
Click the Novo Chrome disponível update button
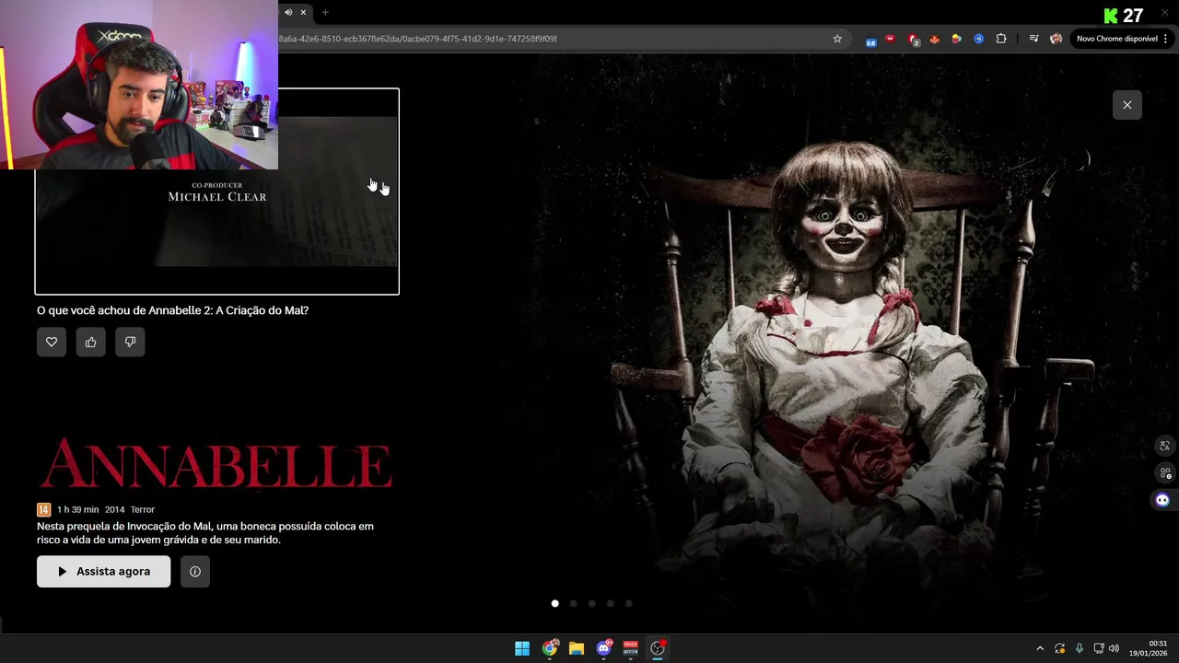coord(1116,39)
